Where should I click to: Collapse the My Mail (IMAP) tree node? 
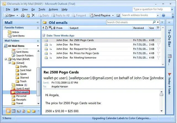6,59
